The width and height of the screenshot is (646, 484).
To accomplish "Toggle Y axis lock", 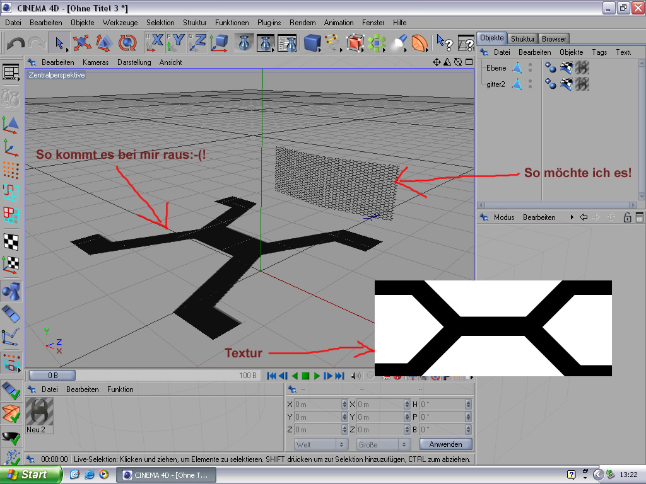I will click(x=176, y=43).
